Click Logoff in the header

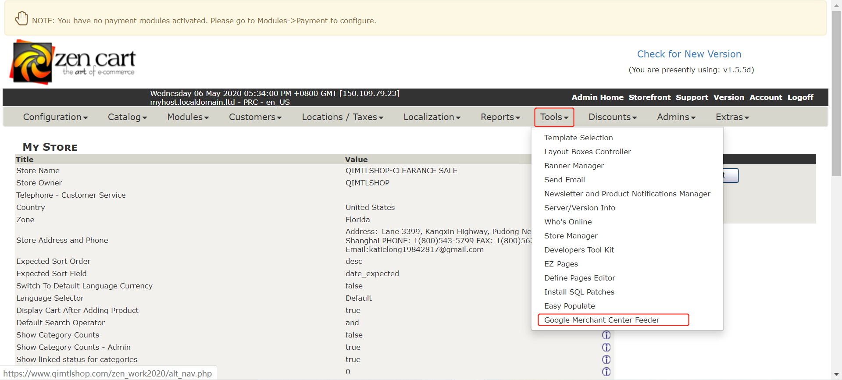[x=800, y=97]
